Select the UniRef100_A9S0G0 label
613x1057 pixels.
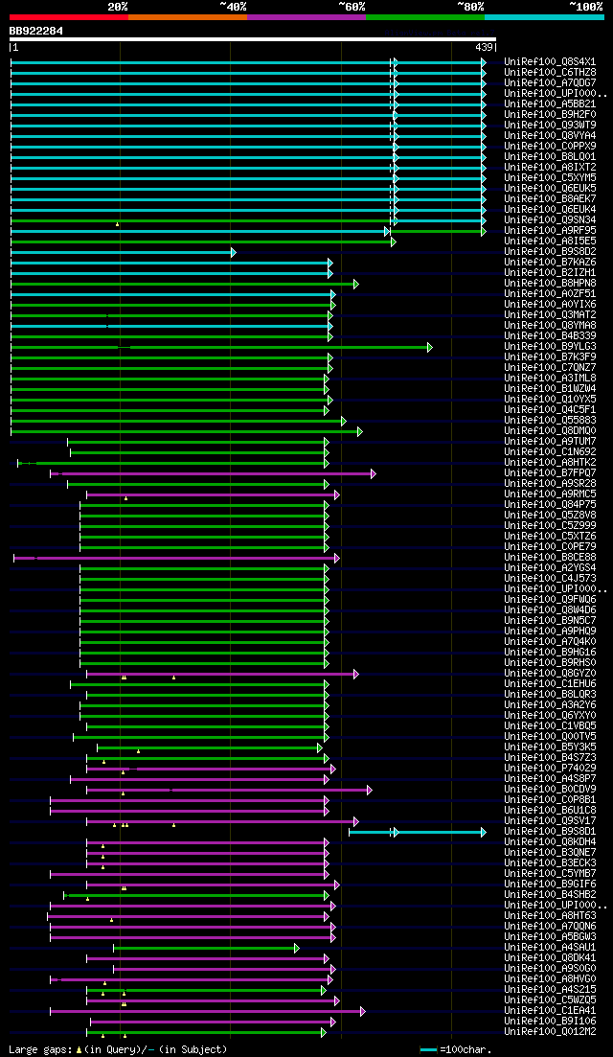pos(550,969)
